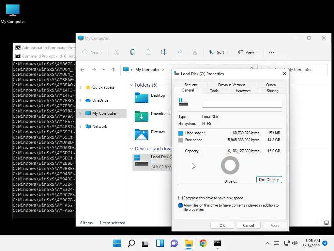The height and width of the screenshot is (251, 334).
Task: Click OK in the Properties dialog
Action: 222,226
